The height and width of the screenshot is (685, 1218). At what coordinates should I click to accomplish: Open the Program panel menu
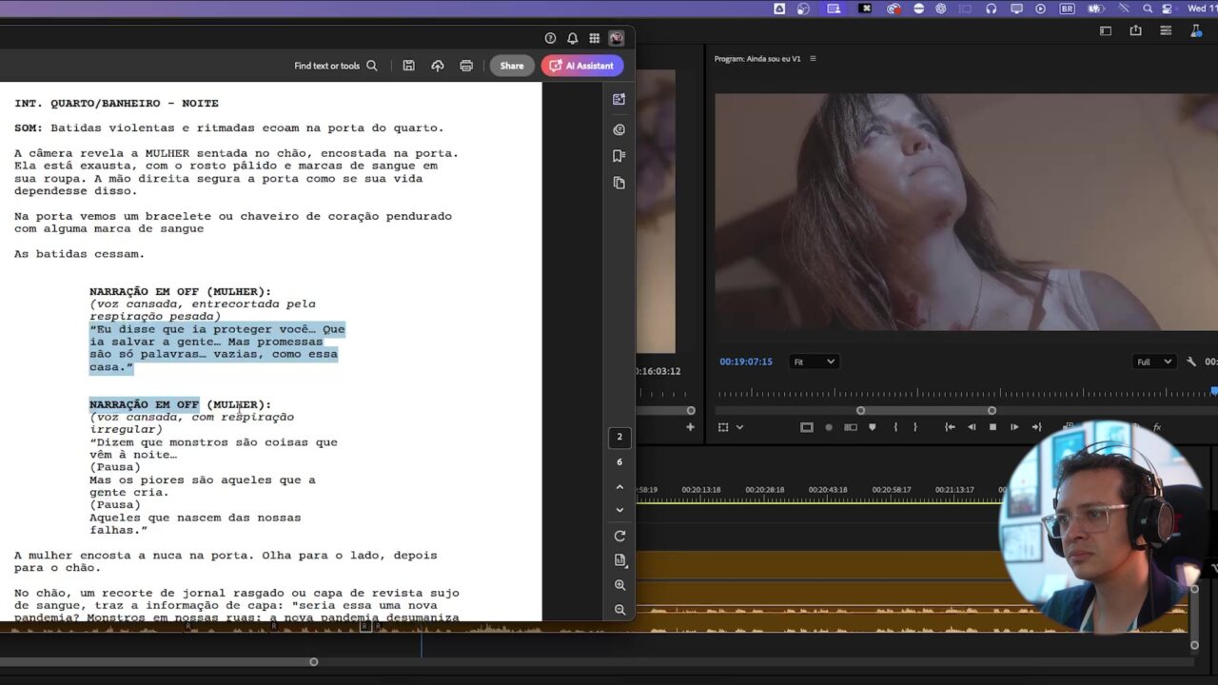813,59
